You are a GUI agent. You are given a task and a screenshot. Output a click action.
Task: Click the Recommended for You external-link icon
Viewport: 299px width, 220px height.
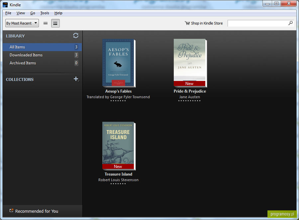click(11, 210)
